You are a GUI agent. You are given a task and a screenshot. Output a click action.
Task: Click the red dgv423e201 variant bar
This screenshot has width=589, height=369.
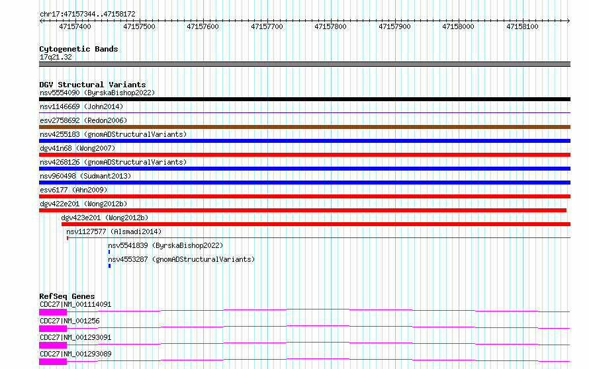(x=316, y=224)
